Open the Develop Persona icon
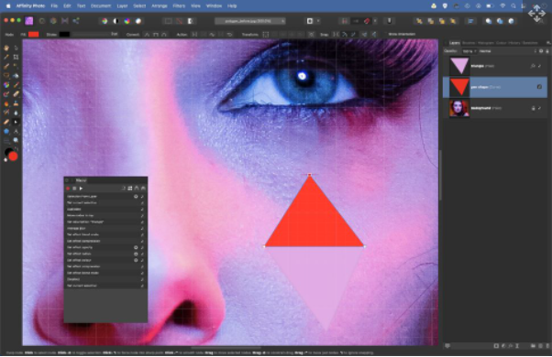 click(53, 21)
